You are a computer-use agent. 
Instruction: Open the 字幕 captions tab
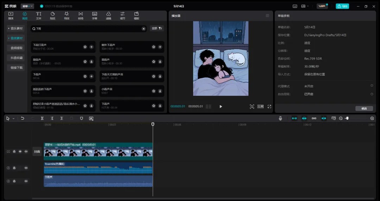tap(95, 16)
